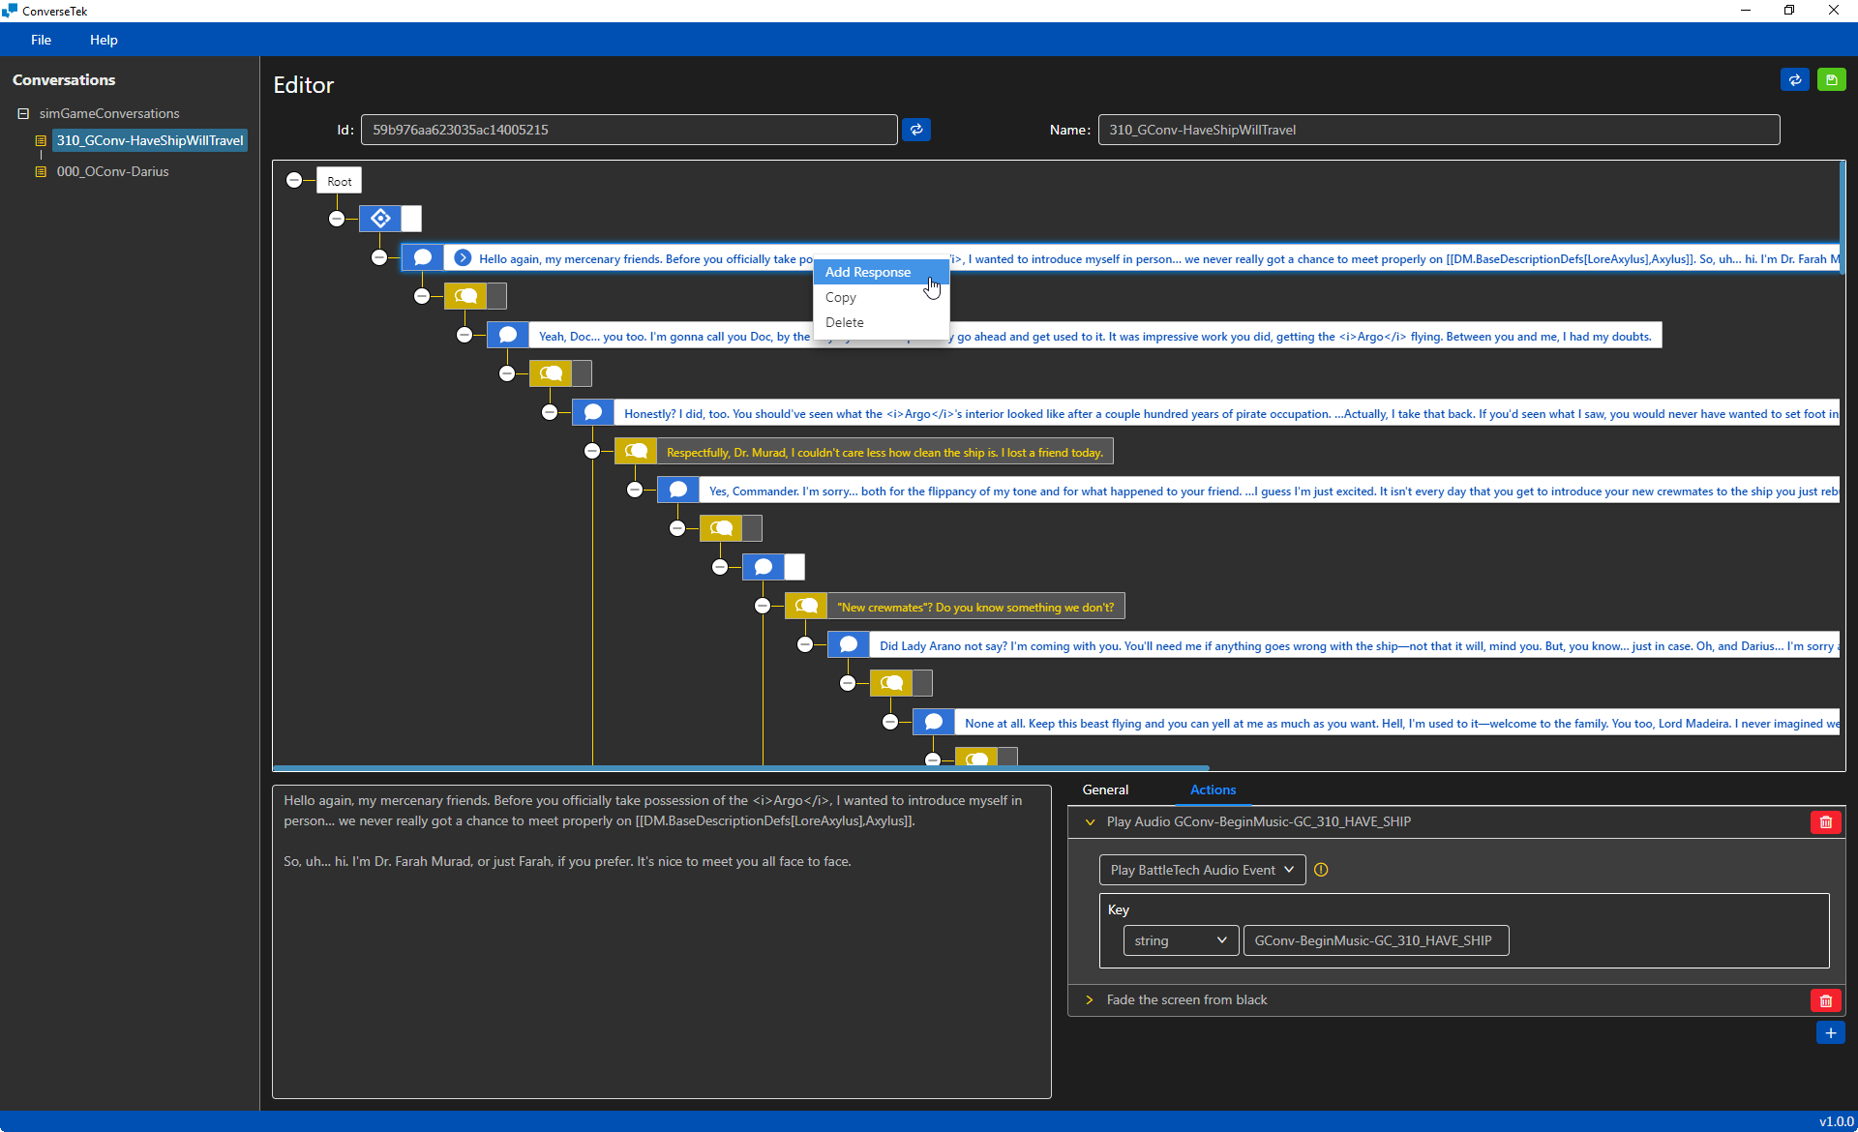Click the blue plus add action button

1830,1033
